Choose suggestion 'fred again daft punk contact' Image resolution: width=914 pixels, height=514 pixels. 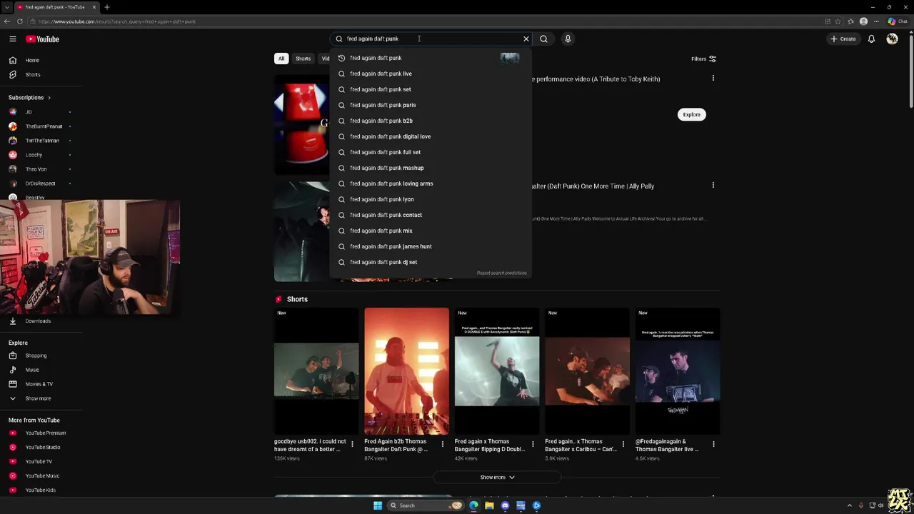click(x=430, y=215)
